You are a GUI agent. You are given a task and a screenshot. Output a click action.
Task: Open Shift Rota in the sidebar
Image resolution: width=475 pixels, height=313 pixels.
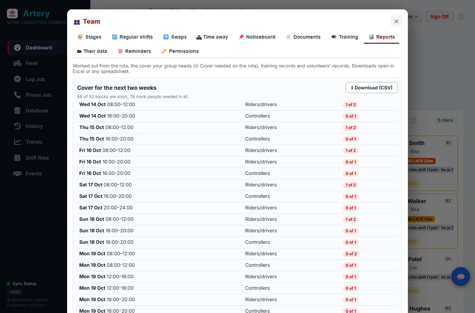[37, 158]
